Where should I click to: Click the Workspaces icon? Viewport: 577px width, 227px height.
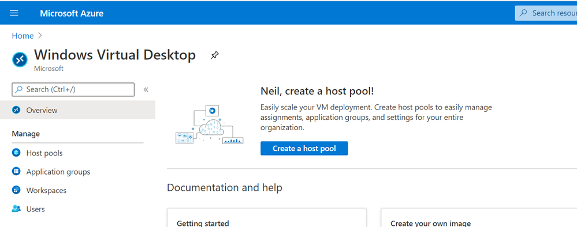pyautogui.click(x=16, y=190)
